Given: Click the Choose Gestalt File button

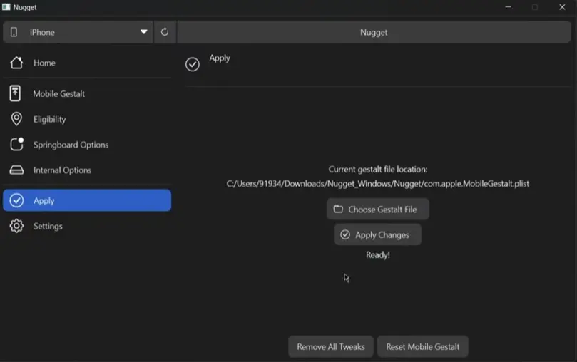Looking at the screenshot, I should click(x=378, y=209).
